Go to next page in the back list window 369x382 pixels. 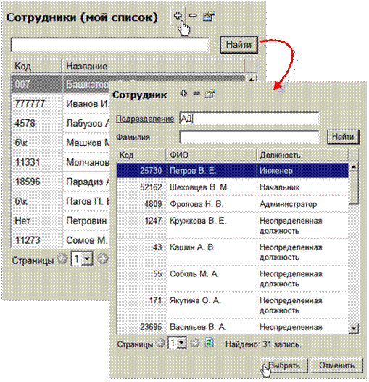point(102,259)
